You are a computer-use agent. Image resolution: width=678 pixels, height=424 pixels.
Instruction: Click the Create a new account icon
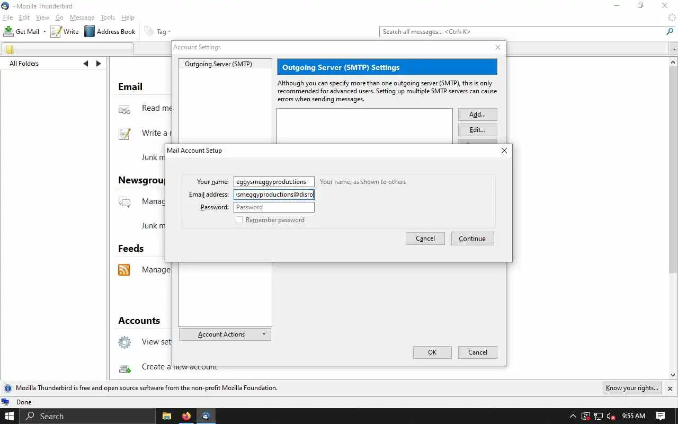(124, 368)
